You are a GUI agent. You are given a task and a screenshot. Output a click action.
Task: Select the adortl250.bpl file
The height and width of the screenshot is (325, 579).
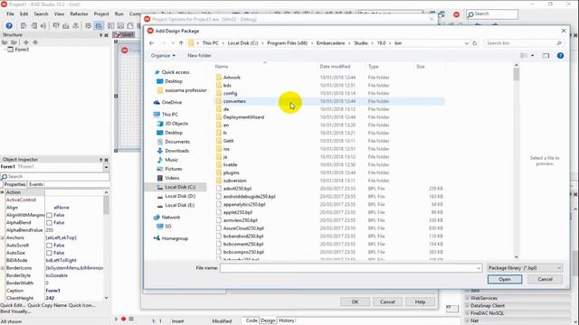[237, 189]
